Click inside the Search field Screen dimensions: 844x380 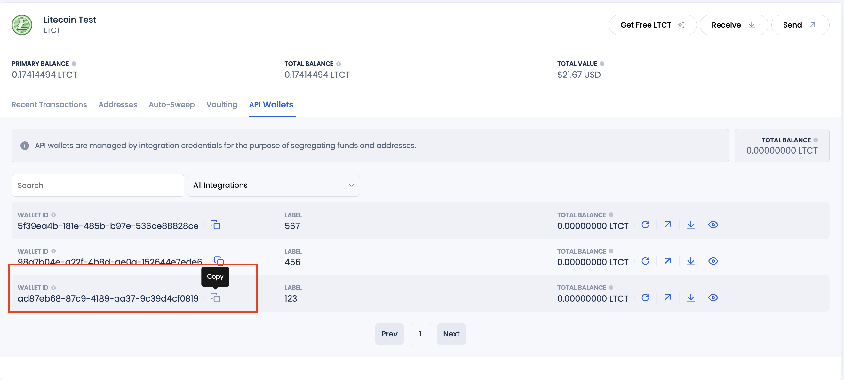click(x=97, y=185)
